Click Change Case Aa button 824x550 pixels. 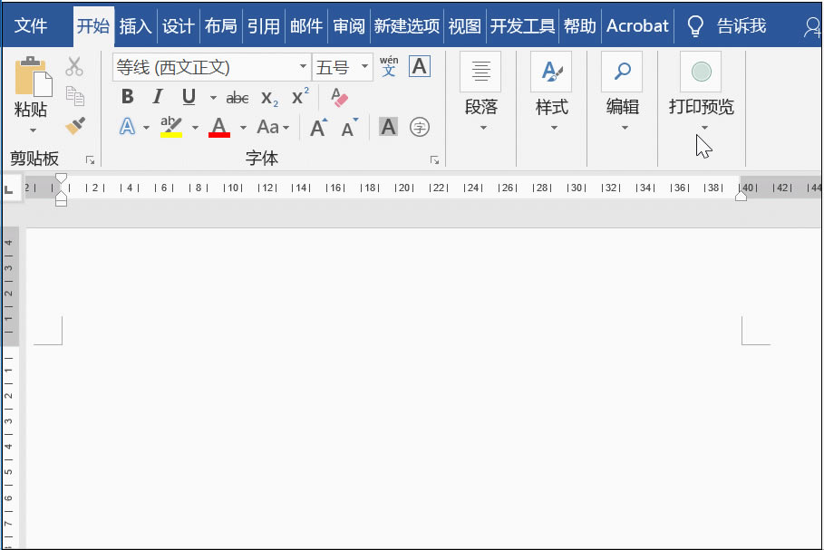click(x=268, y=127)
